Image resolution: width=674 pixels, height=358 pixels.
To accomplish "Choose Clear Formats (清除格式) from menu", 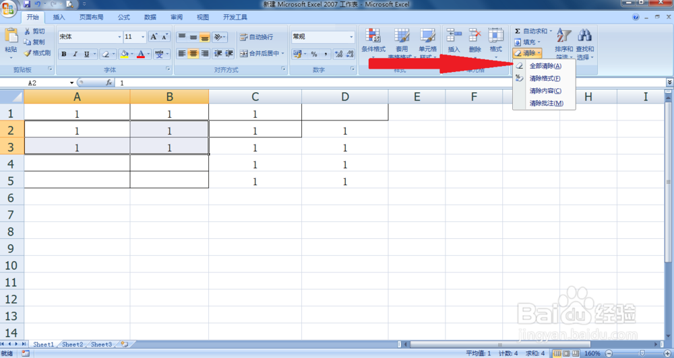I will tap(544, 79).
